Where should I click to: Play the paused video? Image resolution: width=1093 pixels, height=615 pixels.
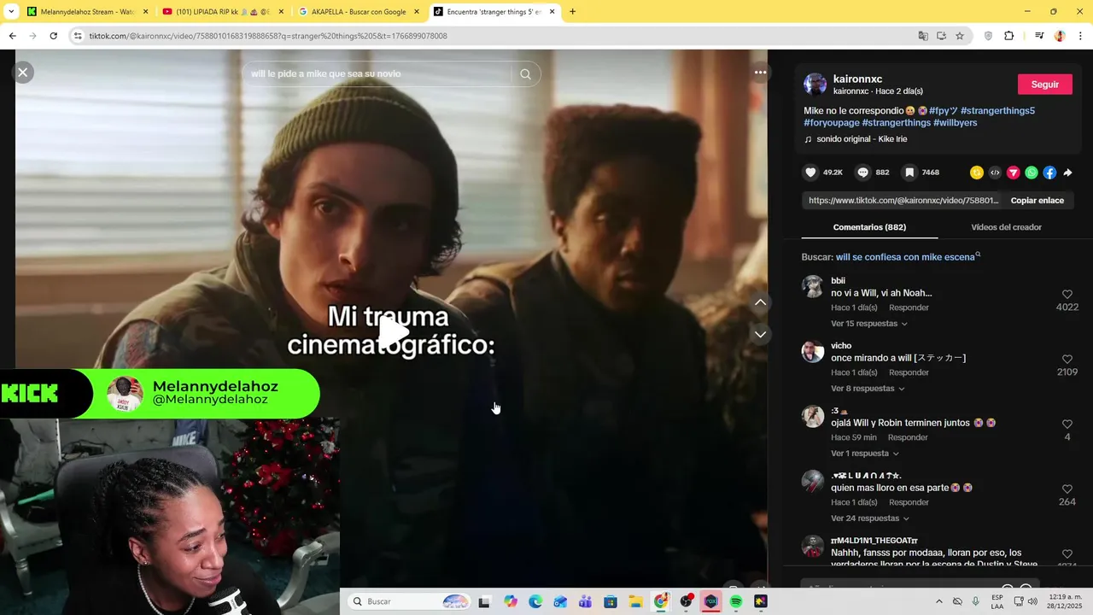coord(392,333)
